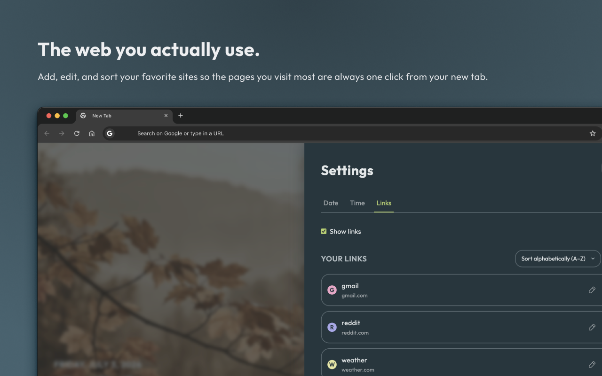
Task: Click the Search on Google URL field
Action: point(353,133)
